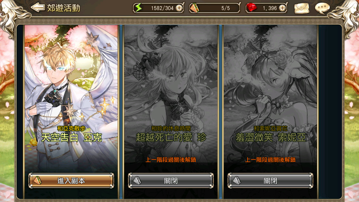
Task: Click the unlock notice on 珍 card
Action: 171,160
